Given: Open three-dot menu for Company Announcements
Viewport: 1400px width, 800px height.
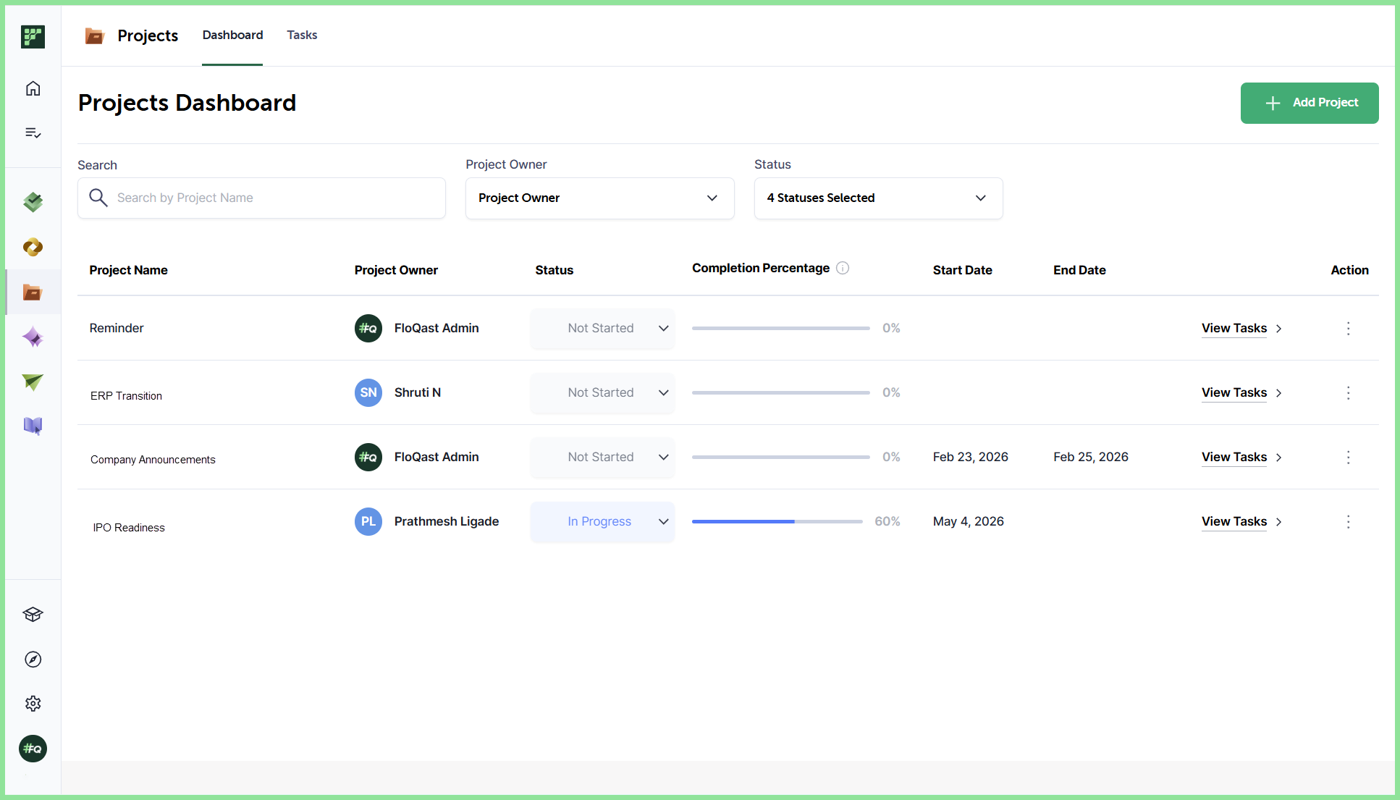Looking at the screenshot, I should pyautogui.click(x=1348, y=457).
